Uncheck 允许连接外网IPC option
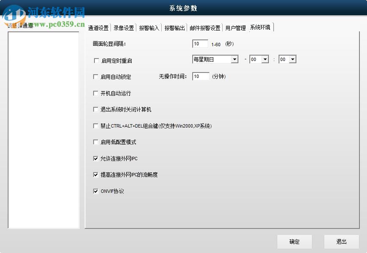Viewport: 367px width, 253px height. (x=96, y=158)
